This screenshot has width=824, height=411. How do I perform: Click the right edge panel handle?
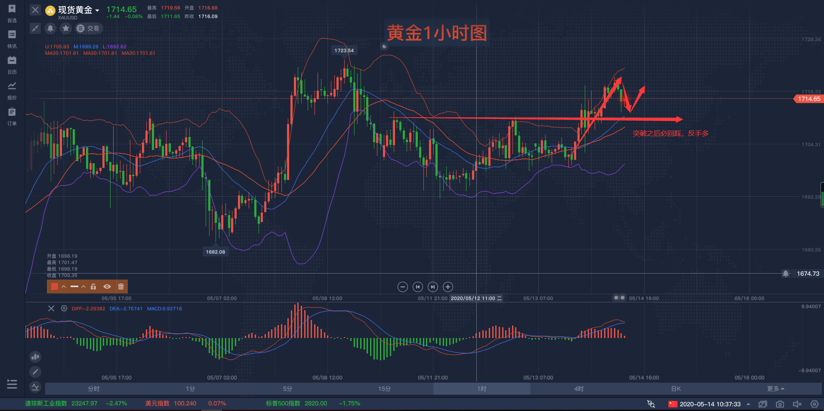pyautogui.click(x=822, y=195)
